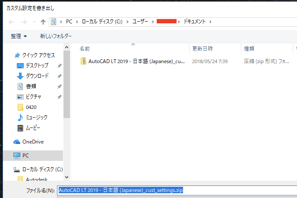Click the yellow 0420 folder icon
This screenshot has width=297, height=198.
point(20,107)
